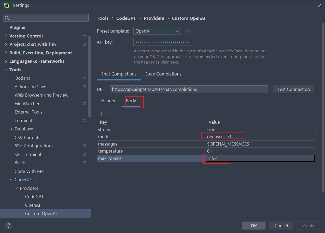This screenshot has width=325, height=233.
Task: Click the project-level icon beside SSH Terminal
Action: click(x=84, y=154)
